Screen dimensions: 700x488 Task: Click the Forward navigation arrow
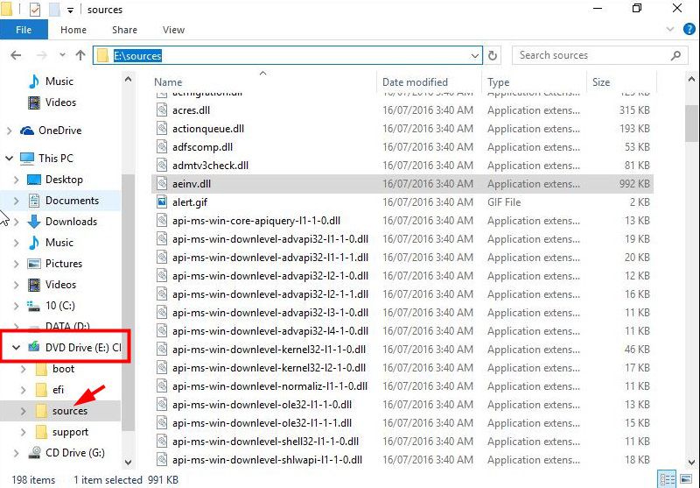pos(41,55)
